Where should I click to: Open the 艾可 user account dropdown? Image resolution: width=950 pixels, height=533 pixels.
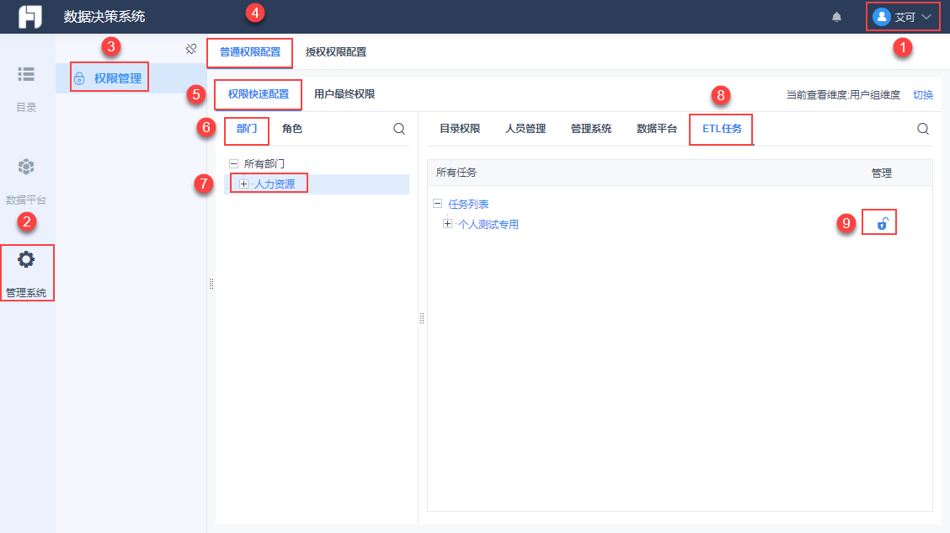pos(902,17)
